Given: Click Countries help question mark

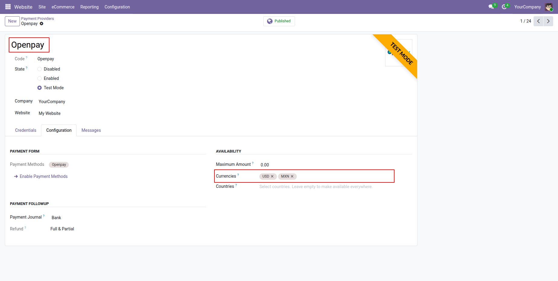Looking at the screenshot, I should click(236, 185).
